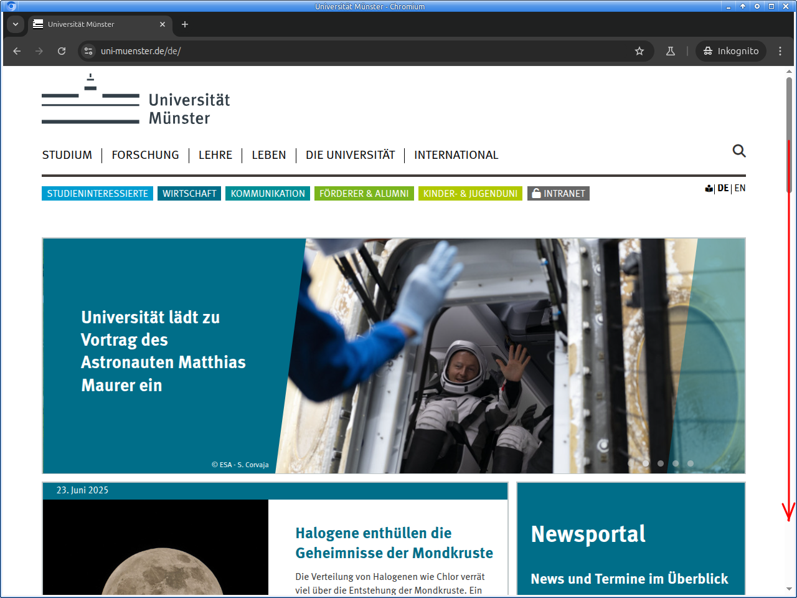
Task: Go back to the previous page
Action: point(17,51)
